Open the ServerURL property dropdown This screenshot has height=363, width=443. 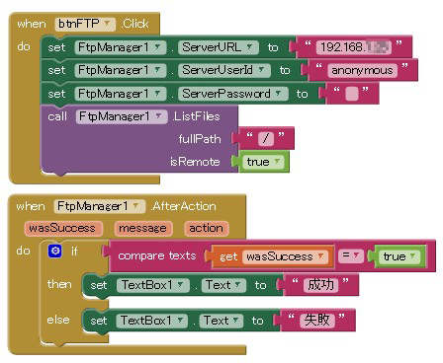(219, 47)
